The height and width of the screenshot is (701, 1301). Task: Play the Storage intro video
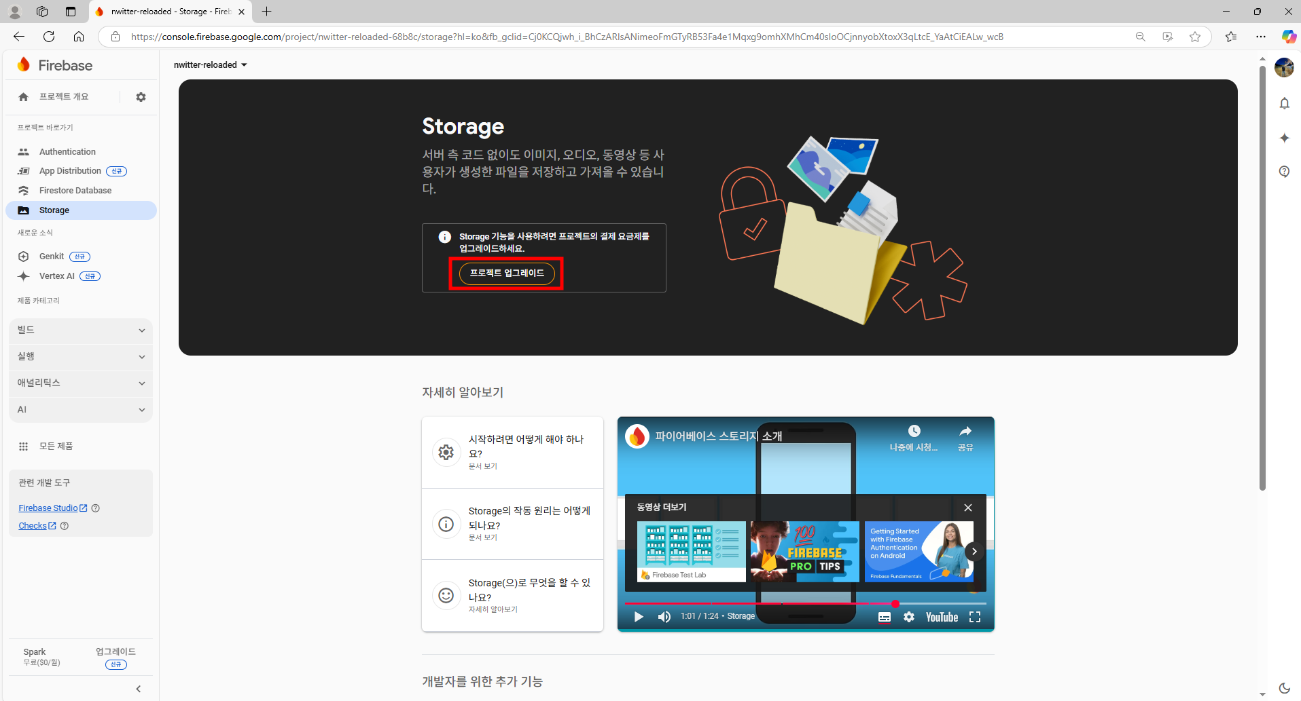point(638,617)
